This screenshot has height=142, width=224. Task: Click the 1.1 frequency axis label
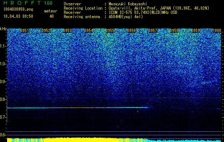(3, 46)
